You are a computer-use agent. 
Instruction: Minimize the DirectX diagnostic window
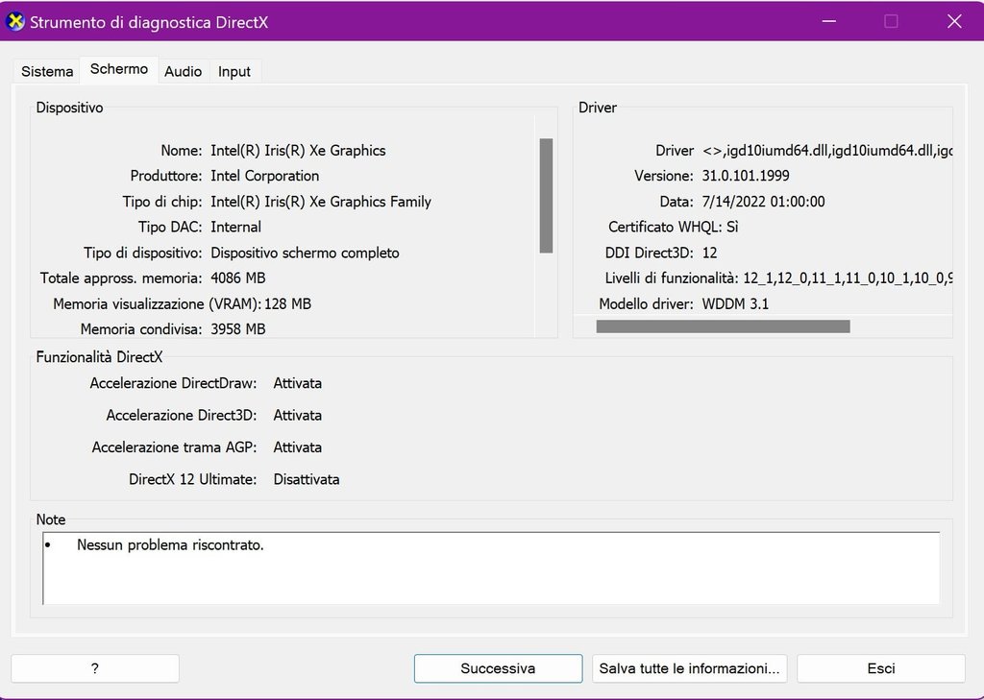pos(829,21)
